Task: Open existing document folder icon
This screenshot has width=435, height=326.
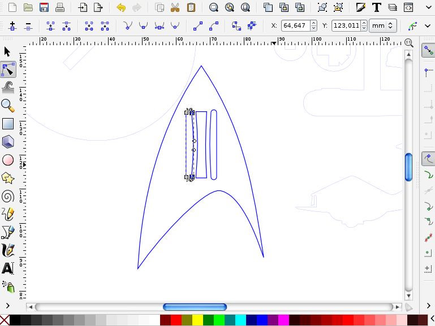Action: tap(28, 7)
